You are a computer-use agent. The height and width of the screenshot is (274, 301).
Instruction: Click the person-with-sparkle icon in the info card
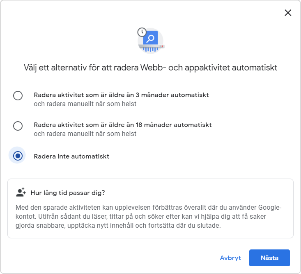(21, 192)
